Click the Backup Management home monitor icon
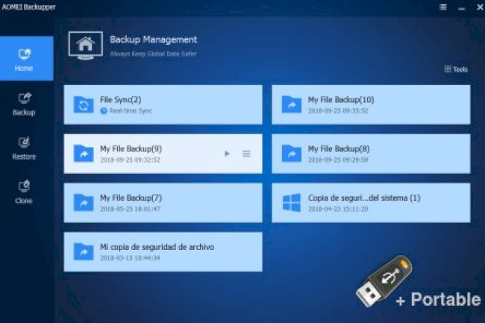Screen dimensions: 485x323 (85, 45)
